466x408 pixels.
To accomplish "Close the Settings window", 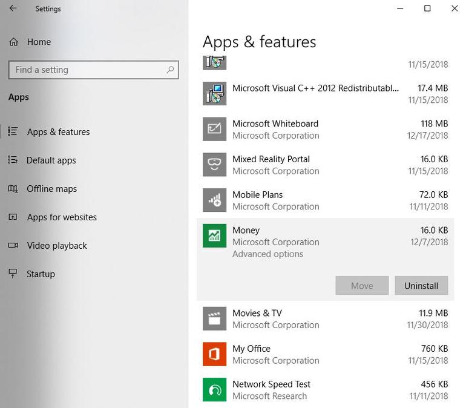I will [x=455, y=8].
